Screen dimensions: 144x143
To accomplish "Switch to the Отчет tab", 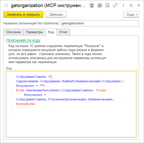I will (63, 32).
